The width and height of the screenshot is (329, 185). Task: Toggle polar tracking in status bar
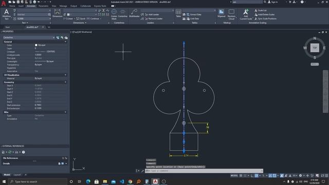click(257, 176)
